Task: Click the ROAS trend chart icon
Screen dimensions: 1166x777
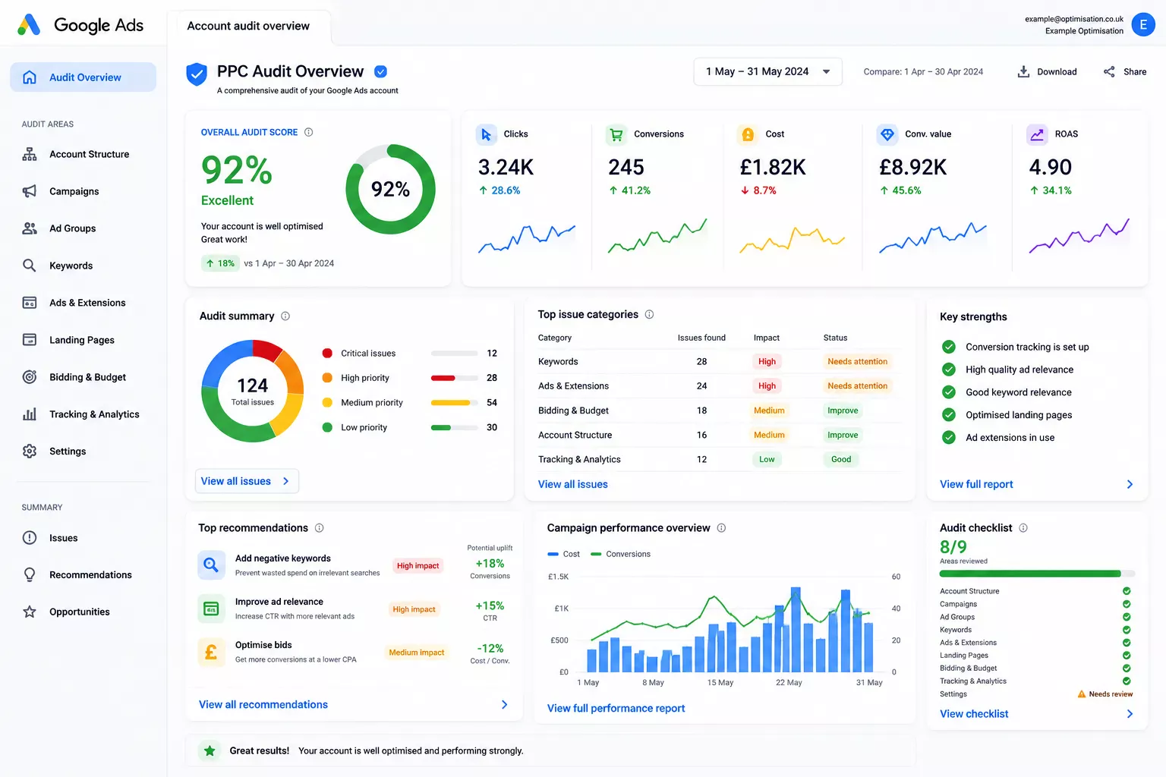Action: [x=1037, y=134]
